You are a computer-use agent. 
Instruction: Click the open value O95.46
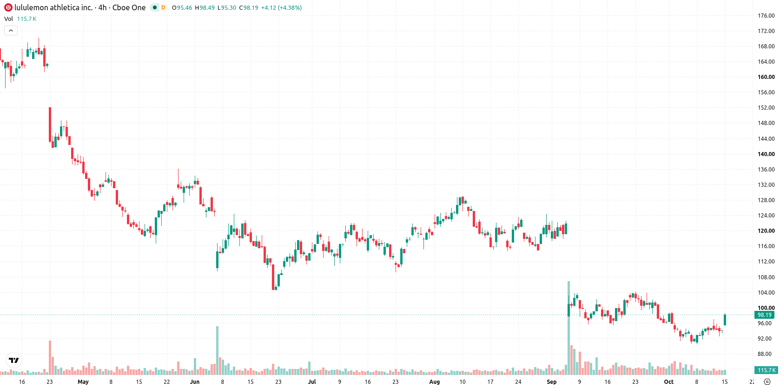(182, 8)
